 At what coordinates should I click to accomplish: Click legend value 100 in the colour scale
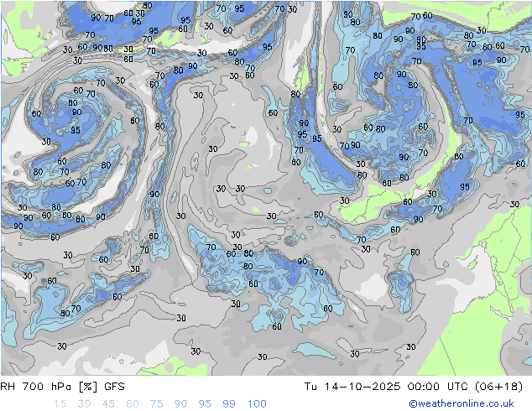[257, 404]
